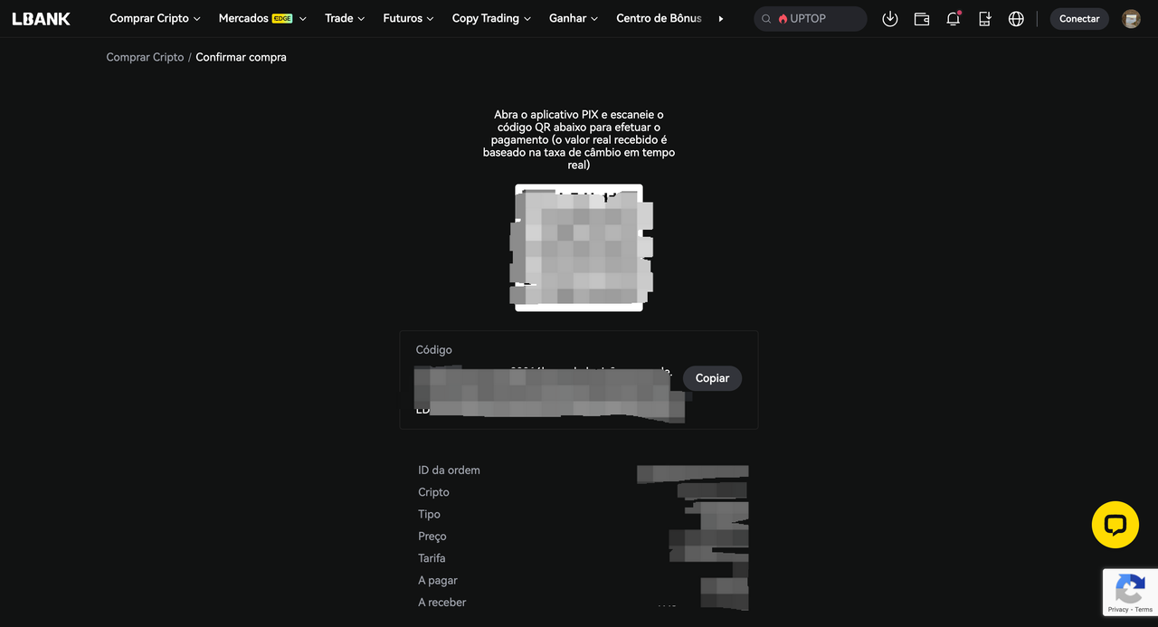Open the Comprar Cripto nav dropdown
This screenshot has width=1158, height=627.
coord(156,18)
